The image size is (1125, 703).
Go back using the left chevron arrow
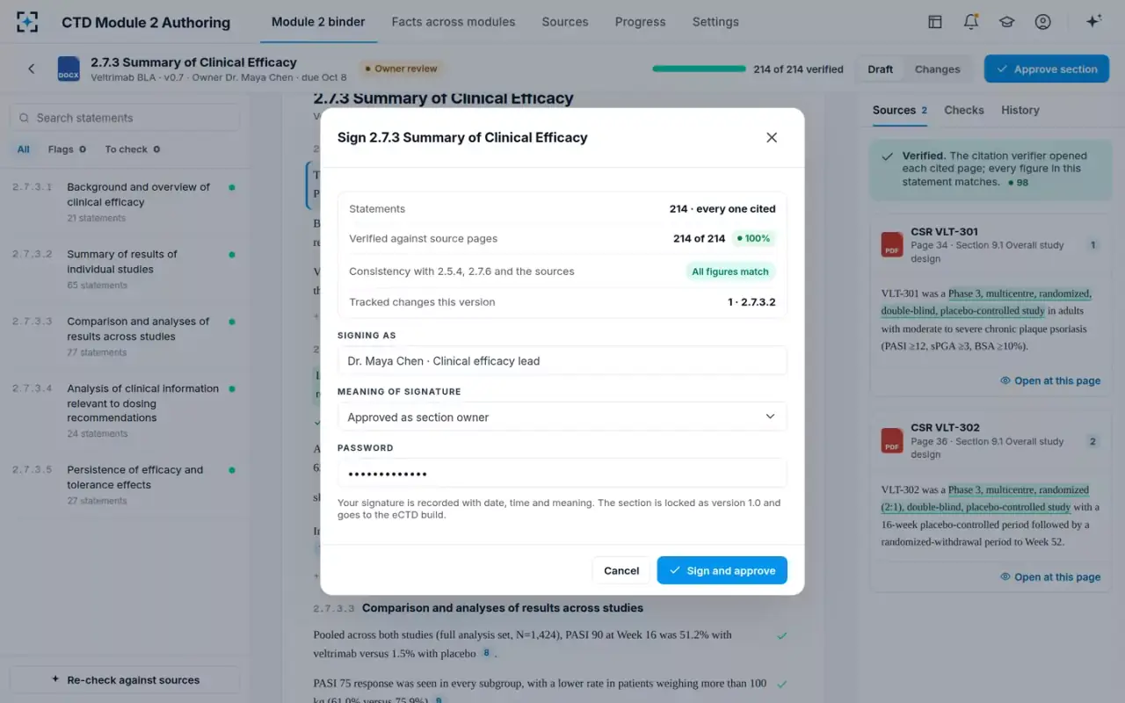tap(32, 69)
